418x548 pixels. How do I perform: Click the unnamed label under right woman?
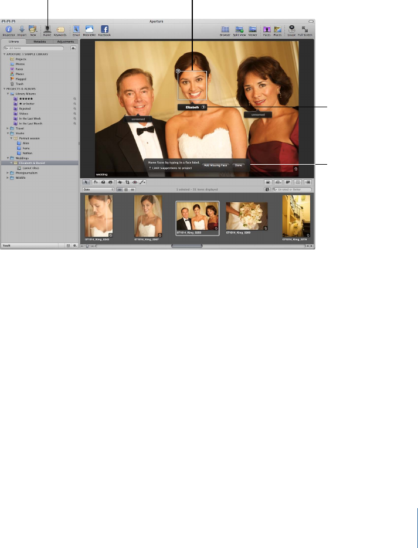tap(258, 115)
